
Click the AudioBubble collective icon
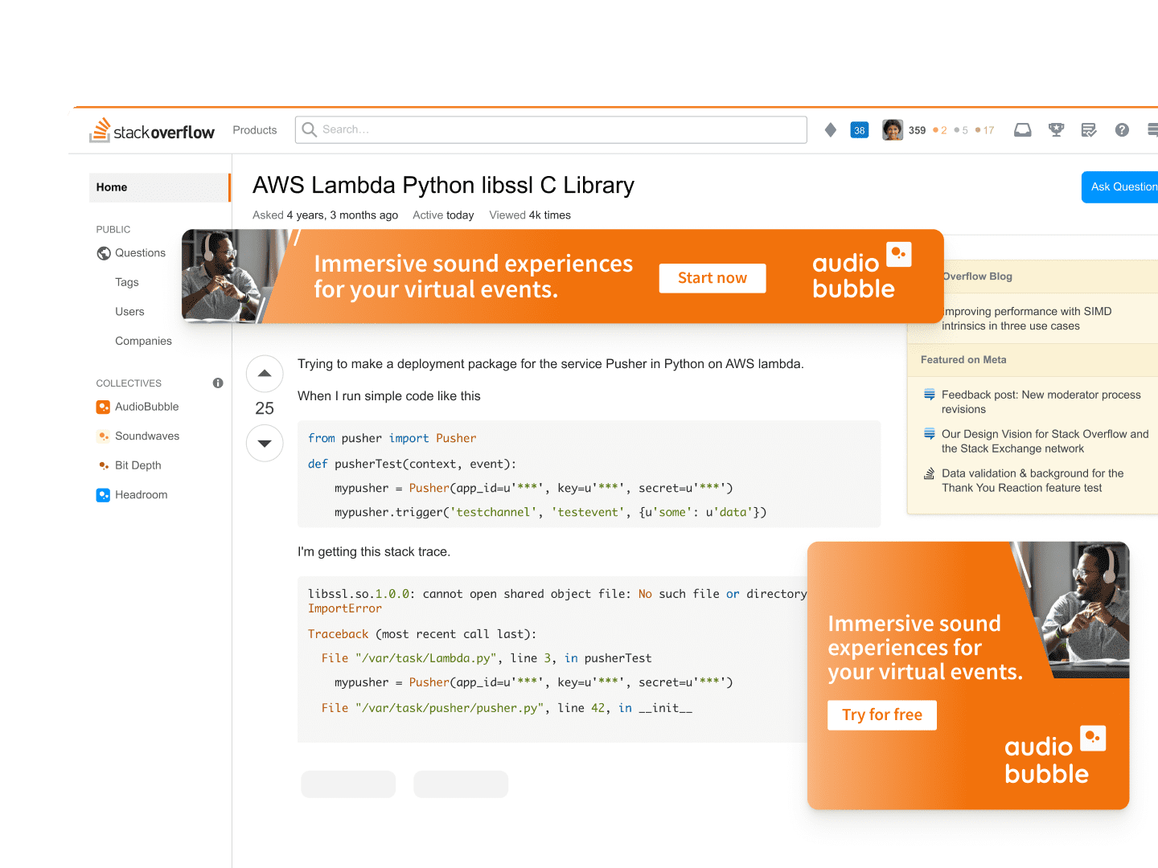point(103,407)
